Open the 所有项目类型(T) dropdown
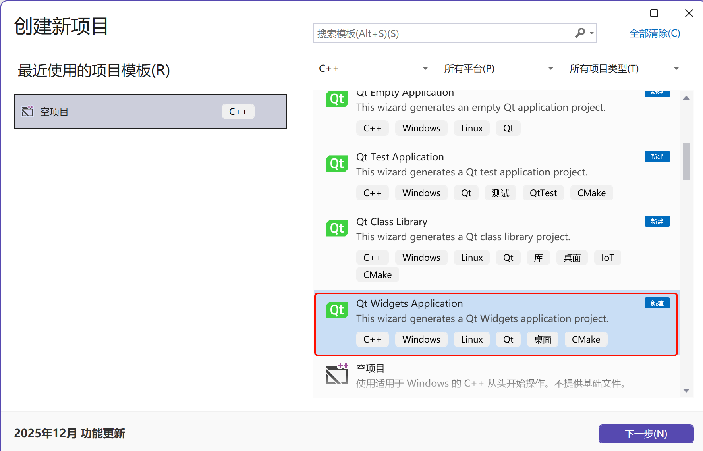This screenshot has height=451, width=703. (624, 68)
